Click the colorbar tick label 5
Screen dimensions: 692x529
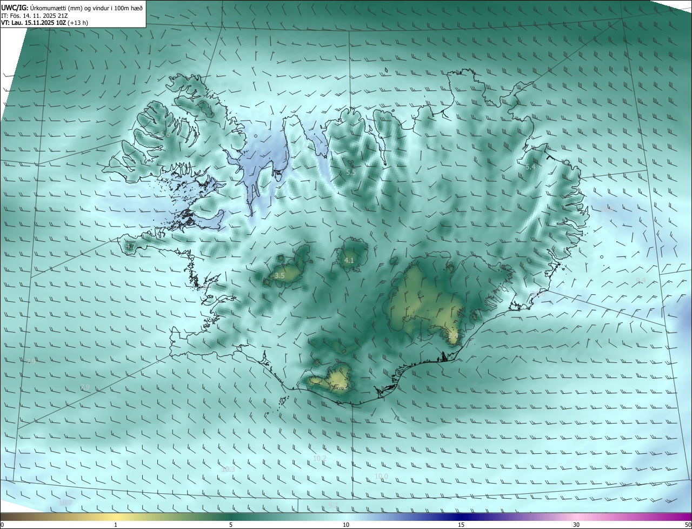[231, 525]
